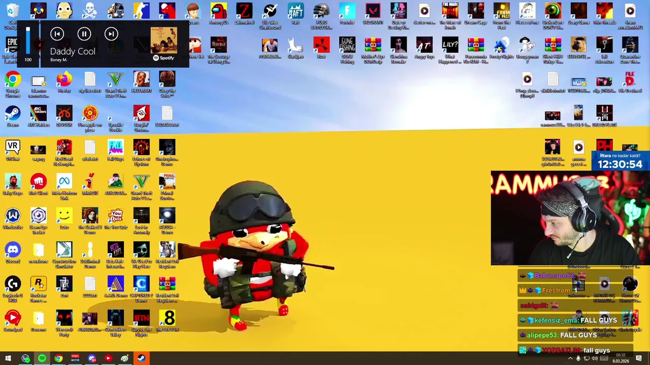Open the Deneme folder

(x=39, y=320)
